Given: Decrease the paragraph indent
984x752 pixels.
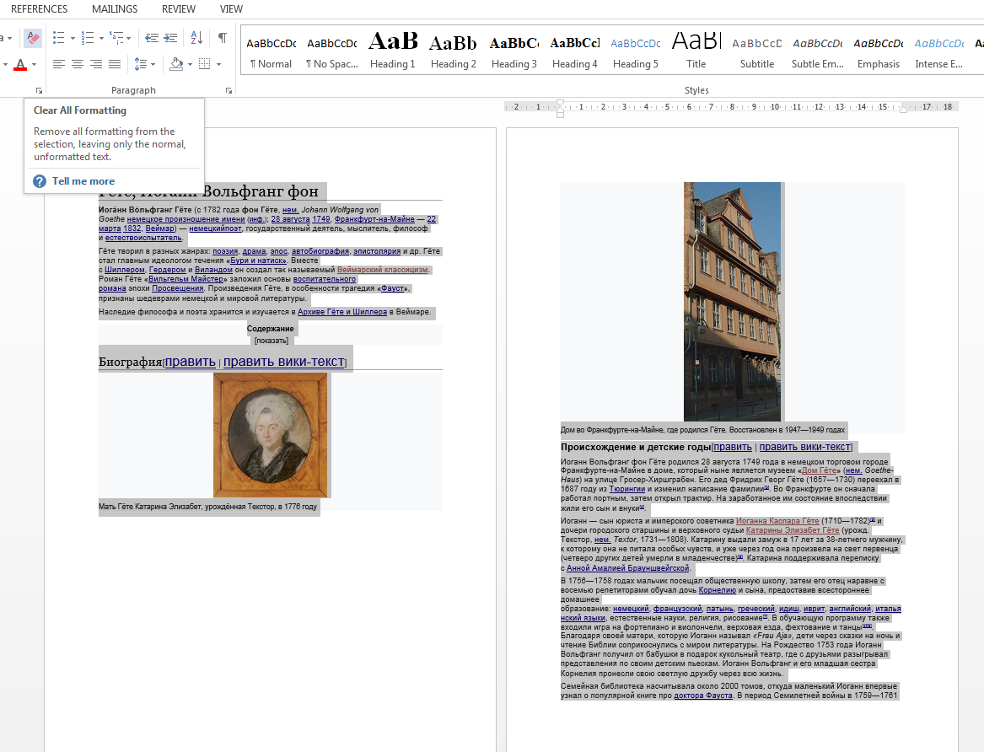Looking at the screenshot, I should (x=152, y=38).
